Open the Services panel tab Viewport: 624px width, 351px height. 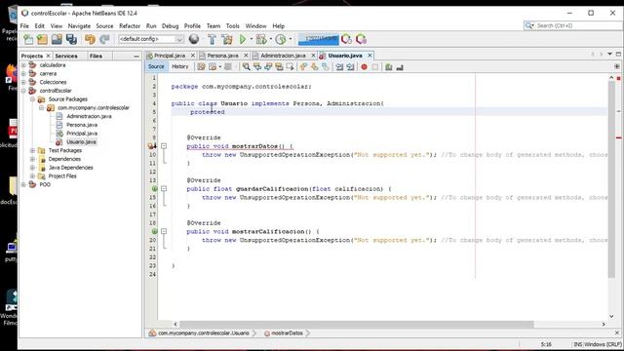(x=66, y=57)
